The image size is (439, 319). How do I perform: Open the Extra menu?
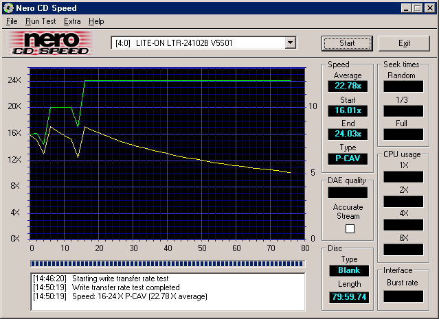72,21
